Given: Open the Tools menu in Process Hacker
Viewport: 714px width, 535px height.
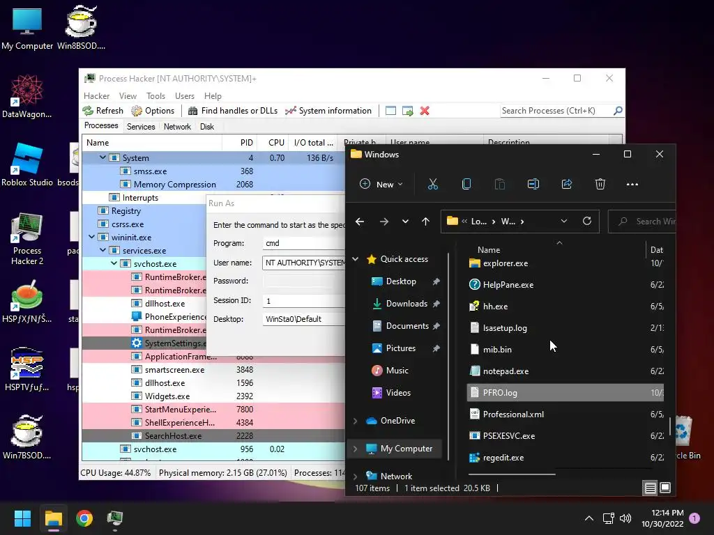Looking at the screenshot, I should tap(155, 96).
